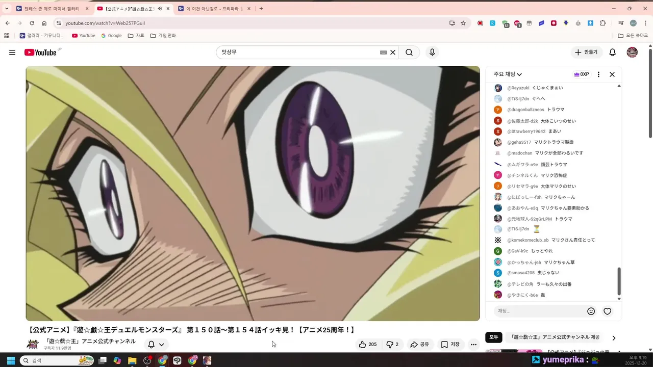The image size is (653, 367).
Task: Open the YouTube guide hamburger menu
Action: point(12,53)
